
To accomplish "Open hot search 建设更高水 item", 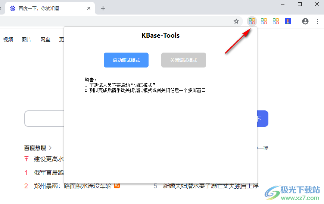I will pos(49,159).
